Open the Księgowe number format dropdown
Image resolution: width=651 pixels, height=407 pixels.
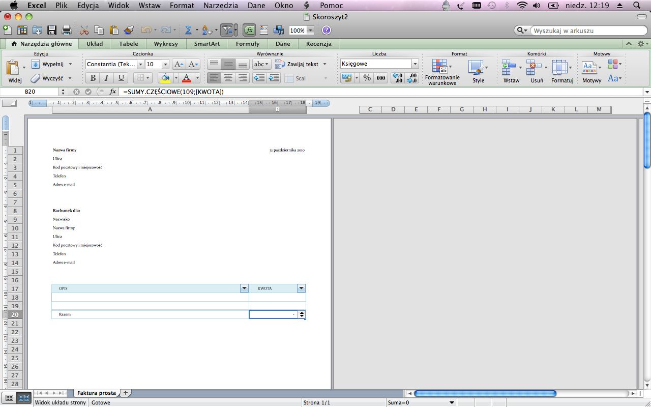(415, 64)
